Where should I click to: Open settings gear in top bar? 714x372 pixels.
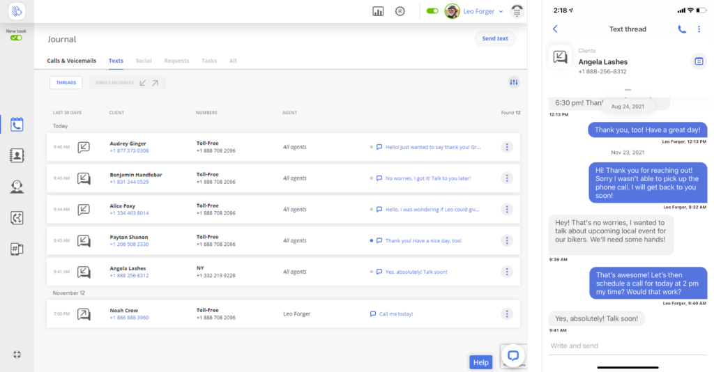(x=400, y=11)
